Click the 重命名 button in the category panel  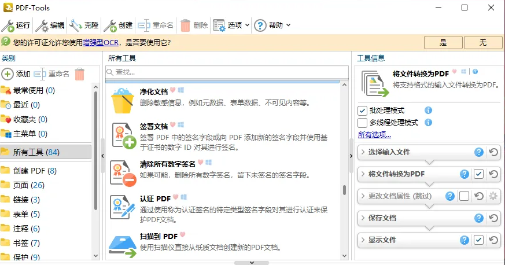[51, 74]
